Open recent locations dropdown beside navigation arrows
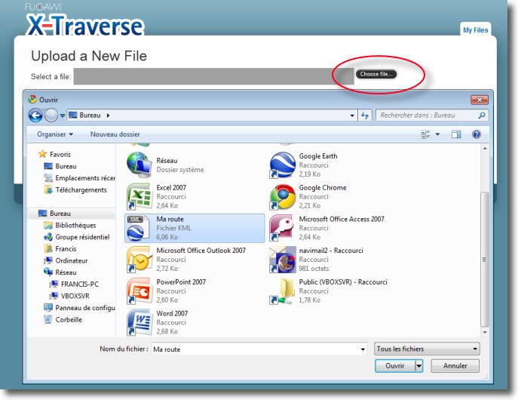The image size is (518, 400). [x=62, y=115]
